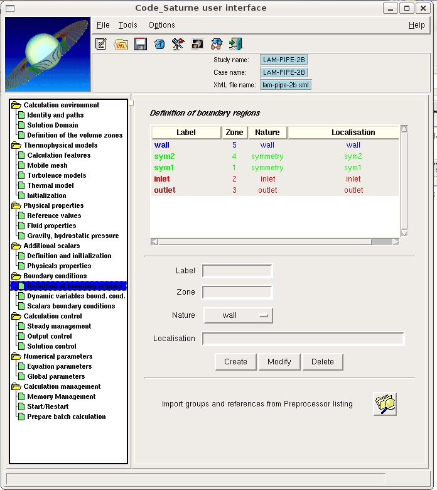Collapse the Physical properties folder
437x490 pixels.
16,205
